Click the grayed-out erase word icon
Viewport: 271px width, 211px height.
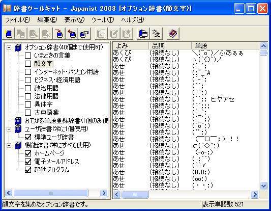pyautogui.click(x=127, y=34)
